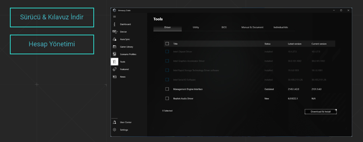This screenshot has height=142, width=363.
Task: Click the Intel Graphics Accelerator Driver checkbox
Action: (167, 61)
